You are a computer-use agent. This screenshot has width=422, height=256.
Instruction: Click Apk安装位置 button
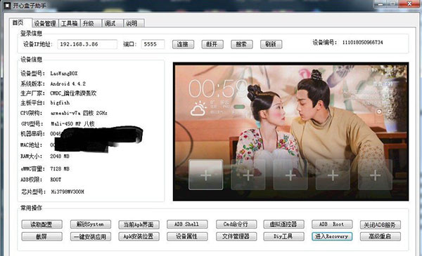[139, 236]
